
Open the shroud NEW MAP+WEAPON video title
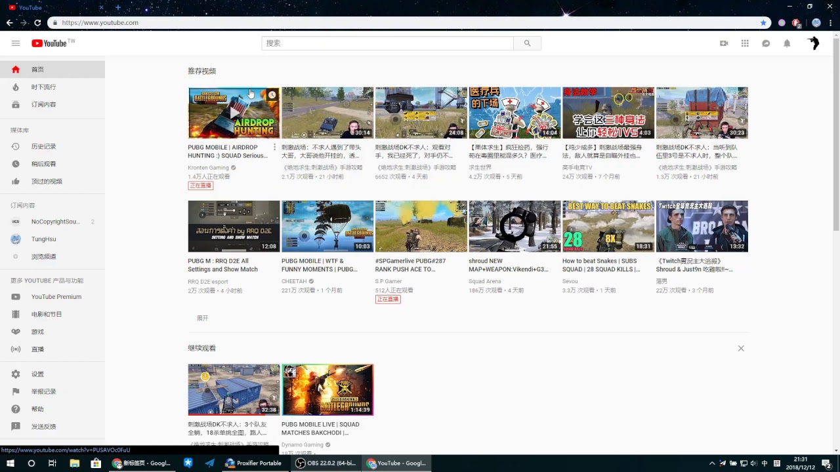pos(509,265)
